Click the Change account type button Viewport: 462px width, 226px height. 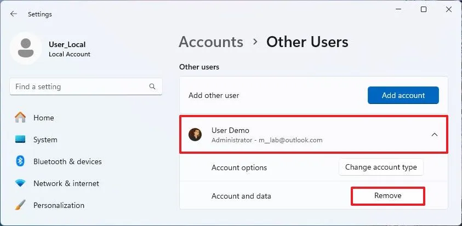(381, 167)
